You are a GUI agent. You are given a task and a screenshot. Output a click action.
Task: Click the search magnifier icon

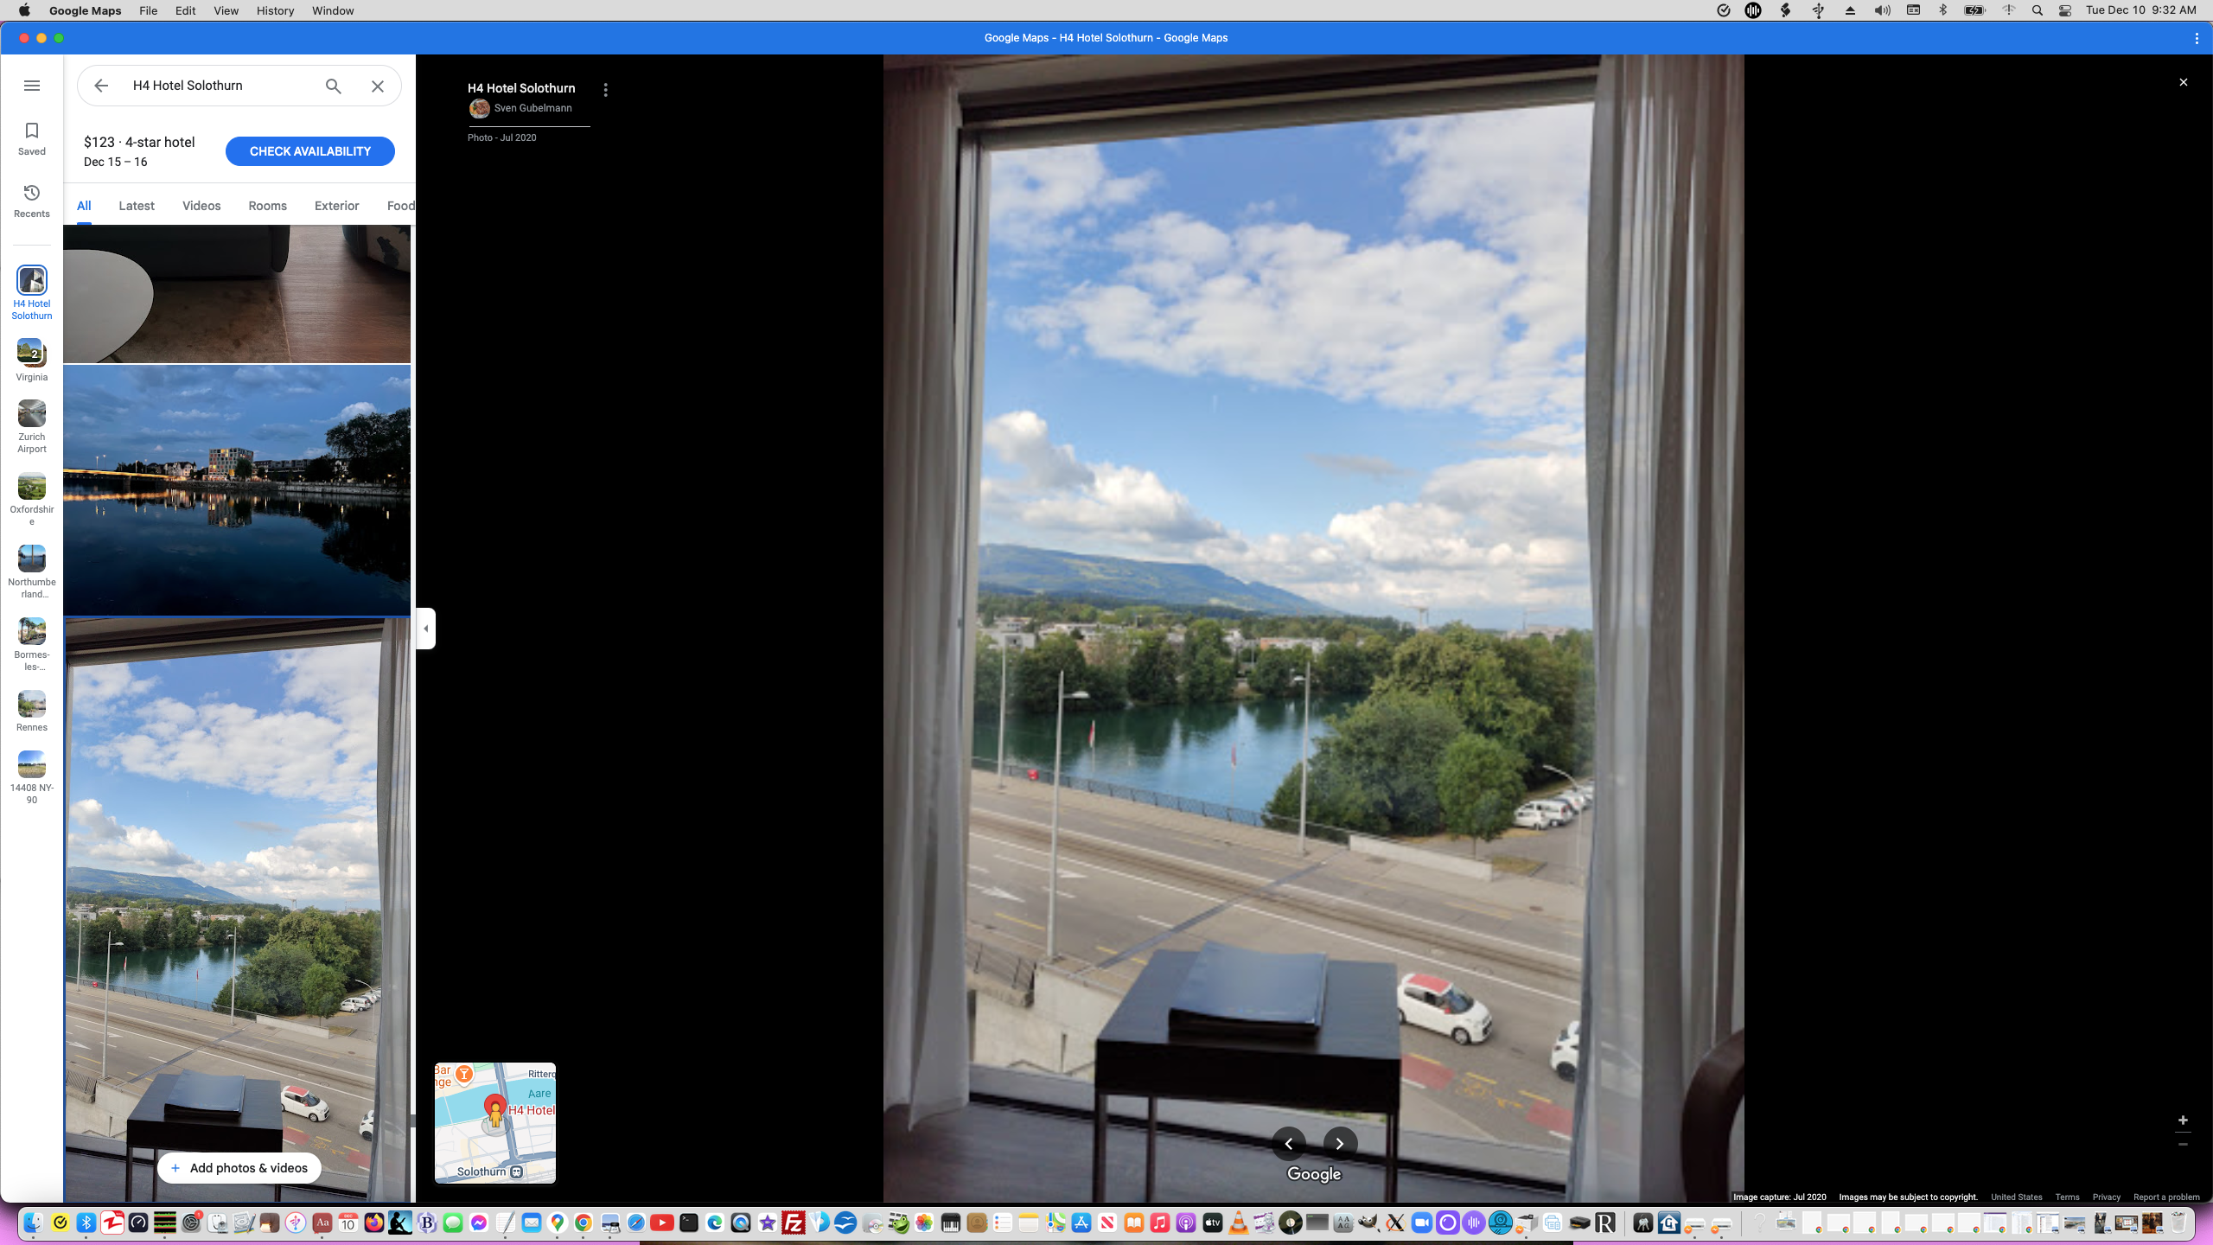(334, 86)
